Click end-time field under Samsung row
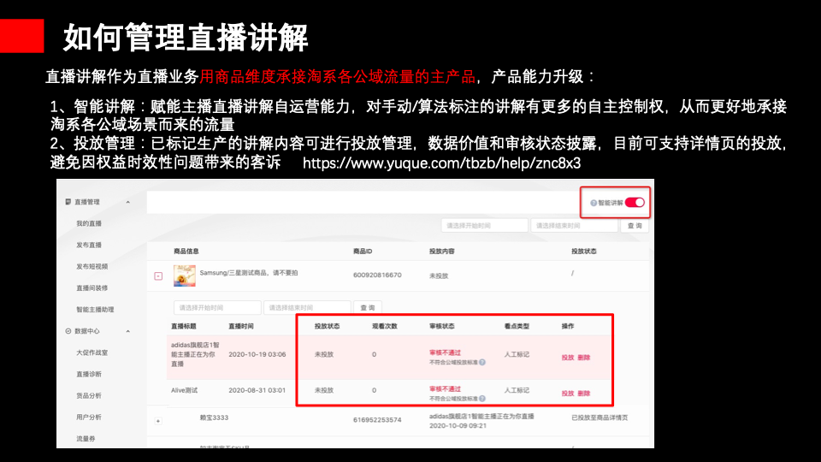Viewport: 821px width, 462px height. click(x=307, y=307)
